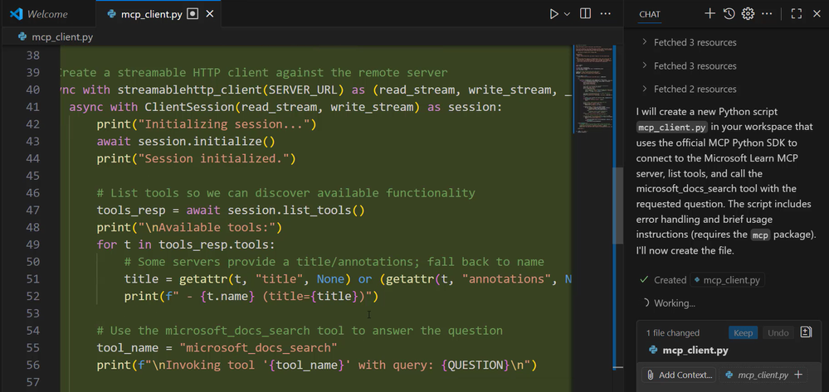Click the inline mcp_client.py code reference in chat
The image size is (829, 392).
tap(672, 128)
